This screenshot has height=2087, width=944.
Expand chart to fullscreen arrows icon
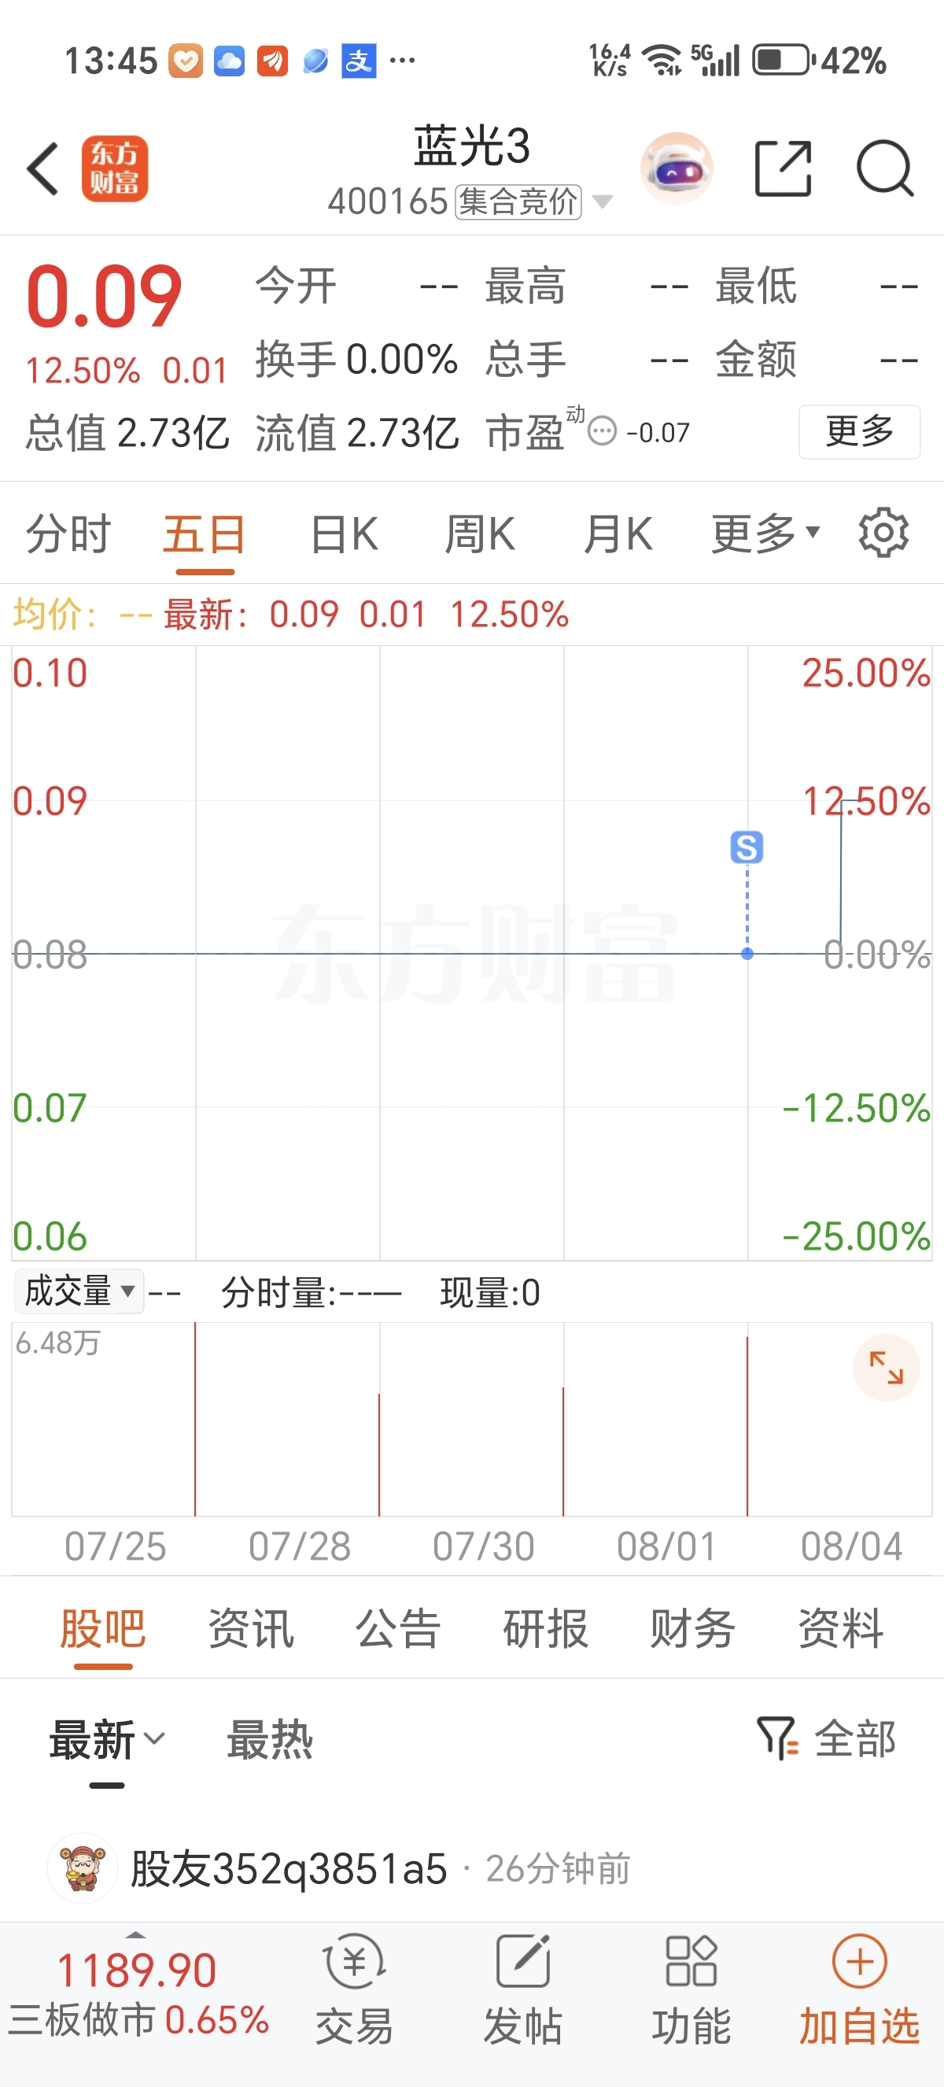click(887, 1369)
